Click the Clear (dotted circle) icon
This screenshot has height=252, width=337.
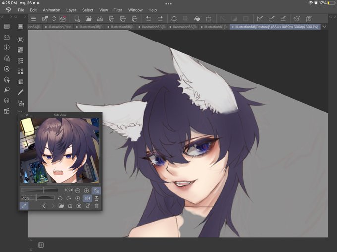click(x=174, y=19)
